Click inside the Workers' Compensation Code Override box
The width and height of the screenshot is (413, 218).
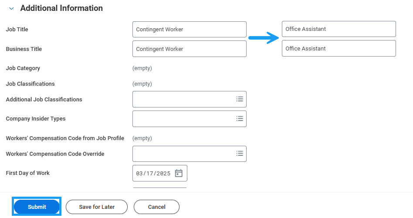183,153
